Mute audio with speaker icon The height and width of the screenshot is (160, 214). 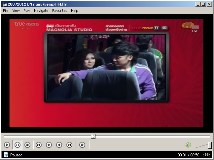coord(188,145)
